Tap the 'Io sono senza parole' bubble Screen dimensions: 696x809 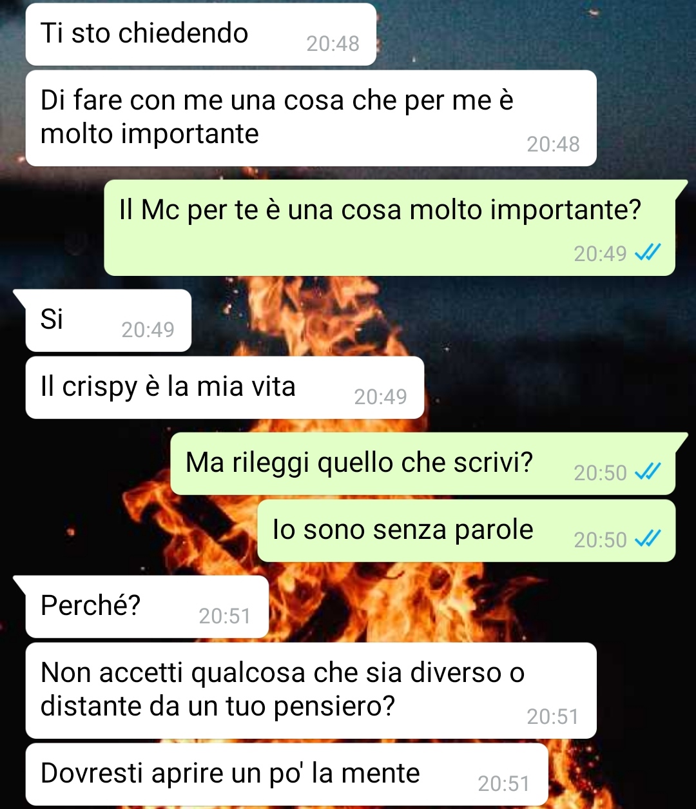pos(467,531)
